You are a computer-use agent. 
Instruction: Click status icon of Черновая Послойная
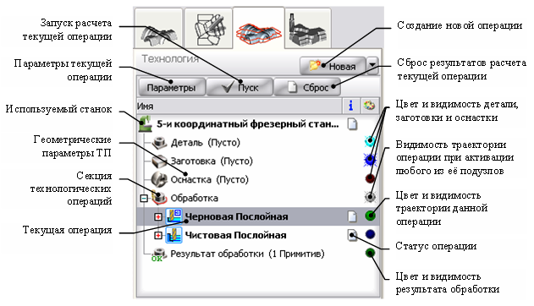click(x=352, y=216)
